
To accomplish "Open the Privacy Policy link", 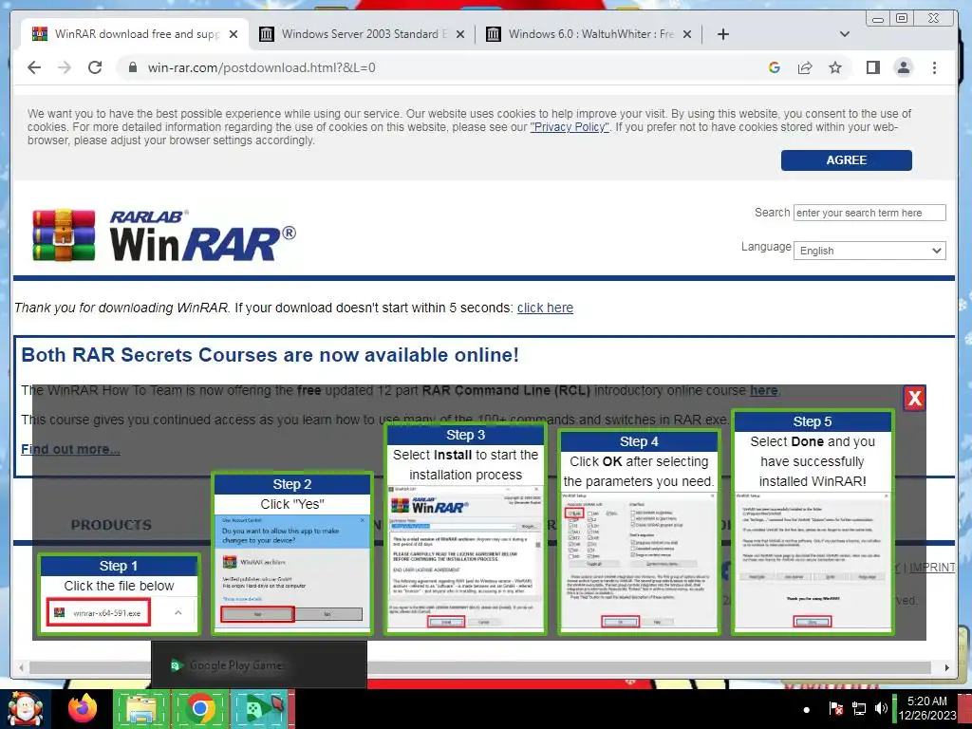I will click(570, 127).
